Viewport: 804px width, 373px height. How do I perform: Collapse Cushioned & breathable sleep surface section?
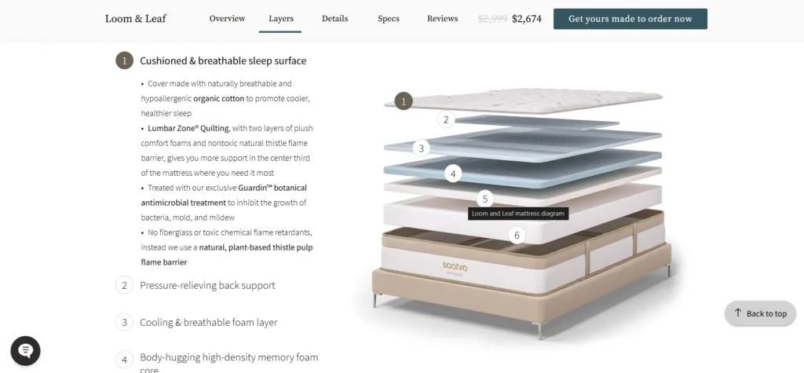(x=223, y=60)
